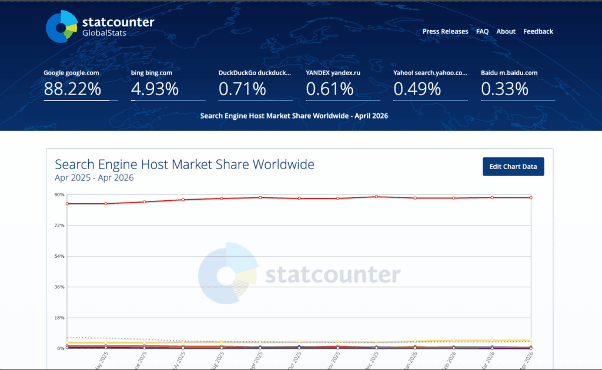Go to the FAQ link
This screenshot has height=370, width=602.
(x=482, y=32)
